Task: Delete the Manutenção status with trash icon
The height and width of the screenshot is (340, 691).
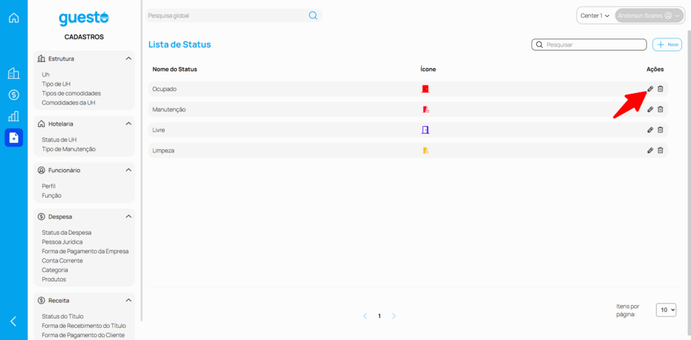Action: point(661,109)
